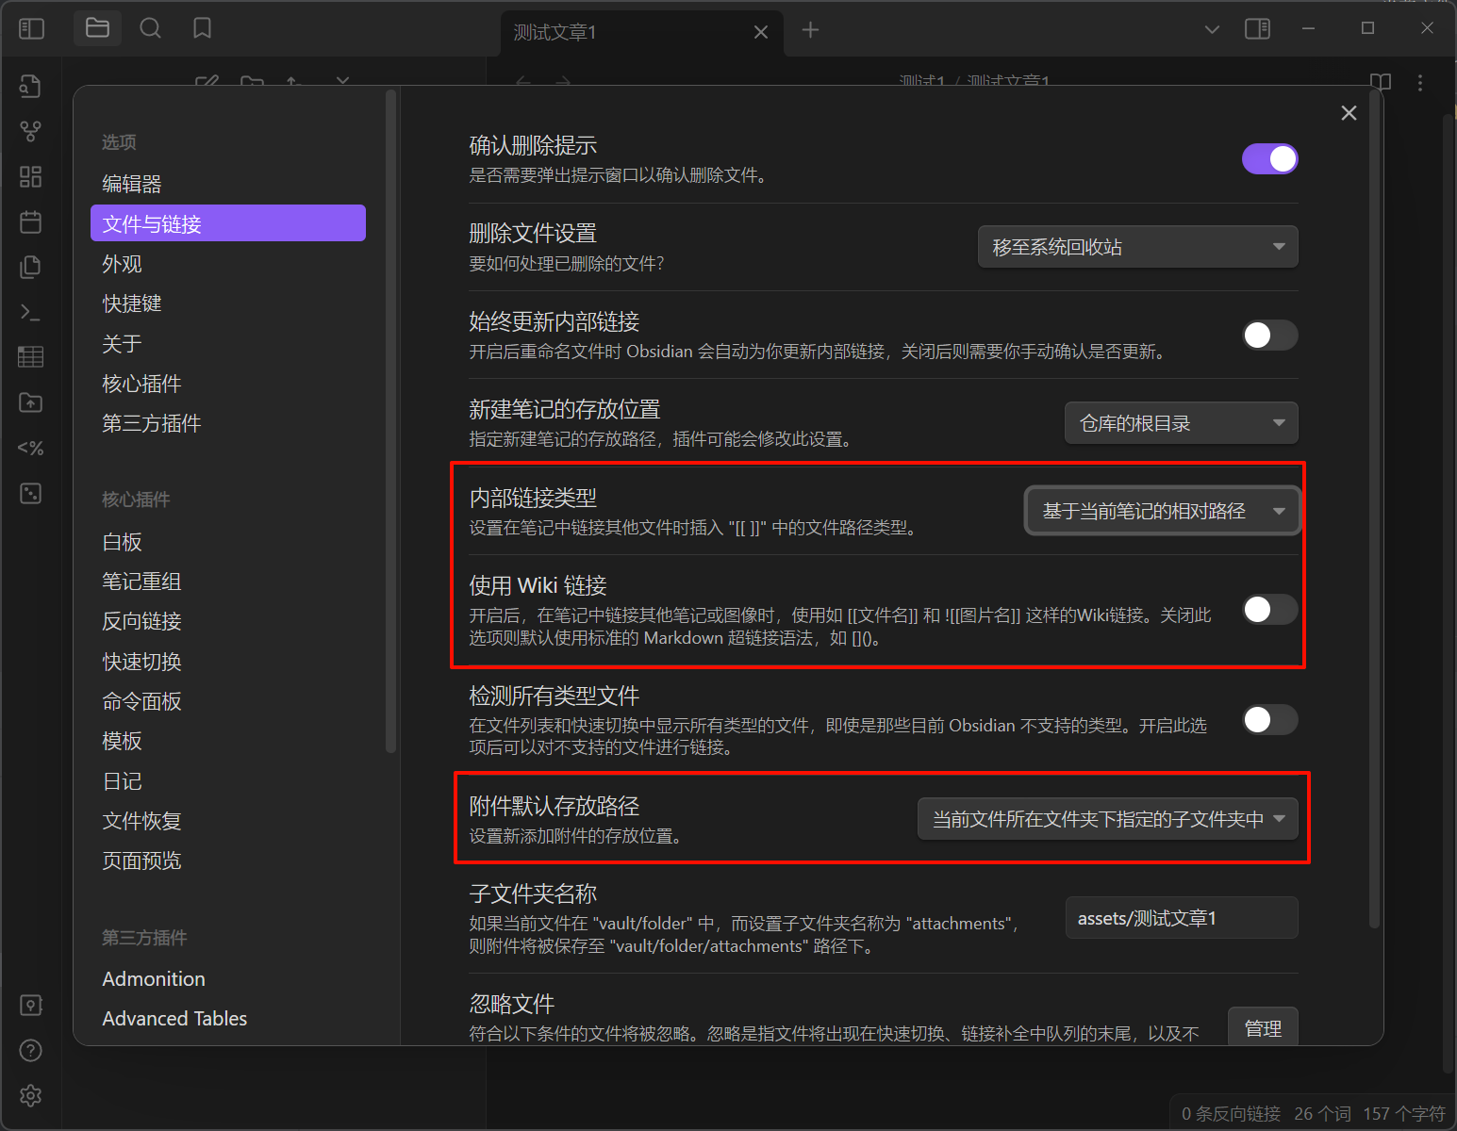Open the daily note calendar icon
Image resolution: width=1457 pixels, height=1131 pixels.
click(30, 221)
